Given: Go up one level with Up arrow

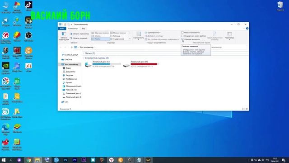Looking at the screenshot, I should pyautogui.click(x=71, y=47).
